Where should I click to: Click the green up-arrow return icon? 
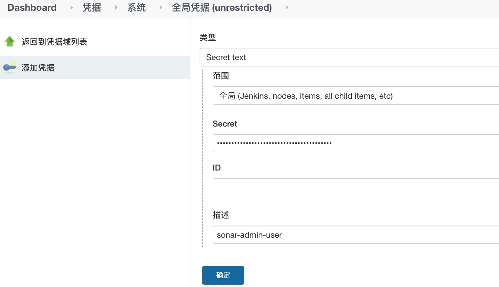[10, 41]
